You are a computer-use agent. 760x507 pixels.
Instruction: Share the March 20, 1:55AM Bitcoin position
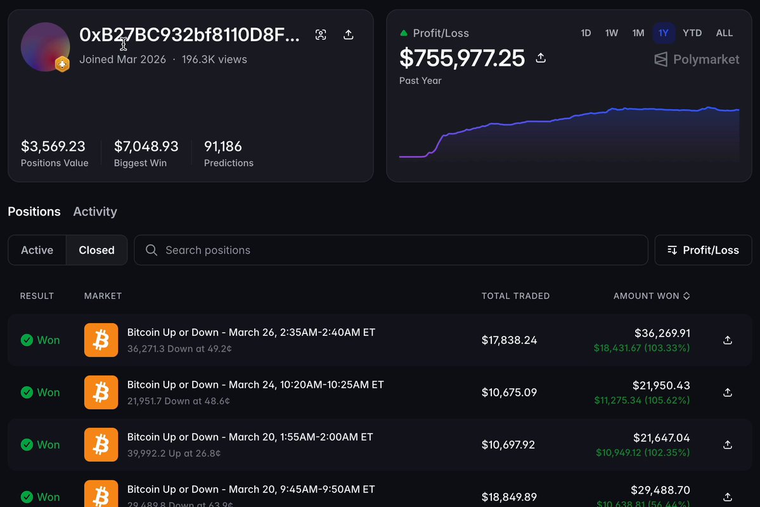(x=727, y=445)
